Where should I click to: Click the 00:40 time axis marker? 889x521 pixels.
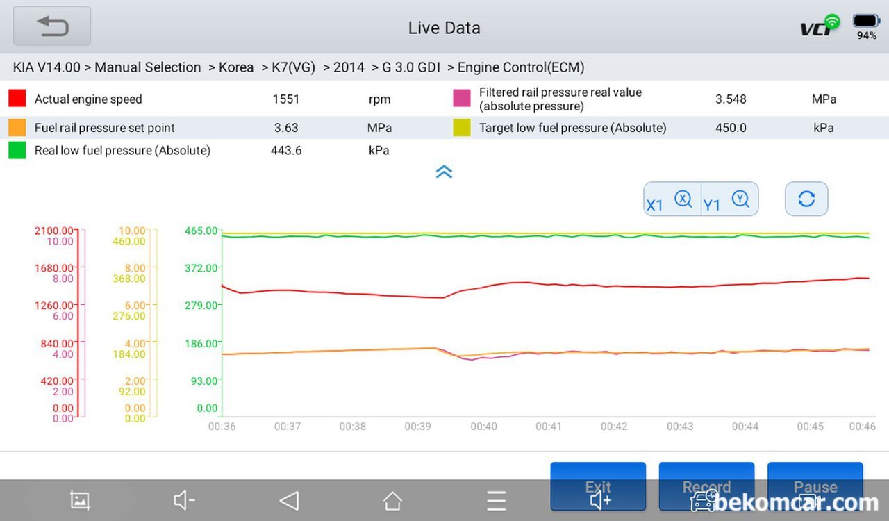(x=483, y=427)
